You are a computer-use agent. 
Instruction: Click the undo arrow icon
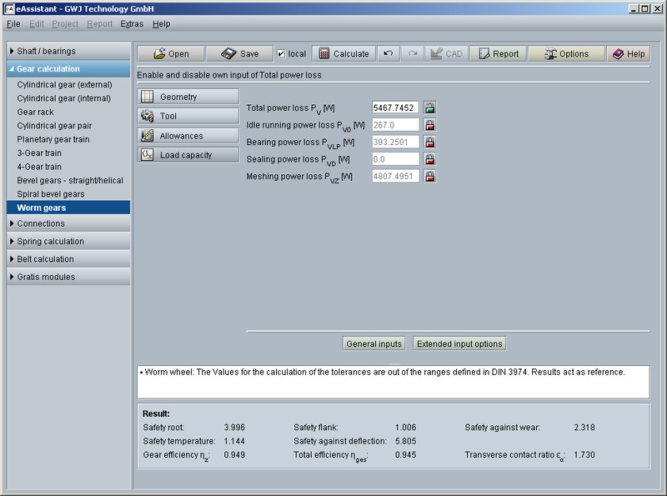click(388, 53)
